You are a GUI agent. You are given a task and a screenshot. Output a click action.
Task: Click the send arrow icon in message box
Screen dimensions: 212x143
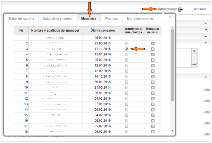pyautogui.click(x=194, y=64)
